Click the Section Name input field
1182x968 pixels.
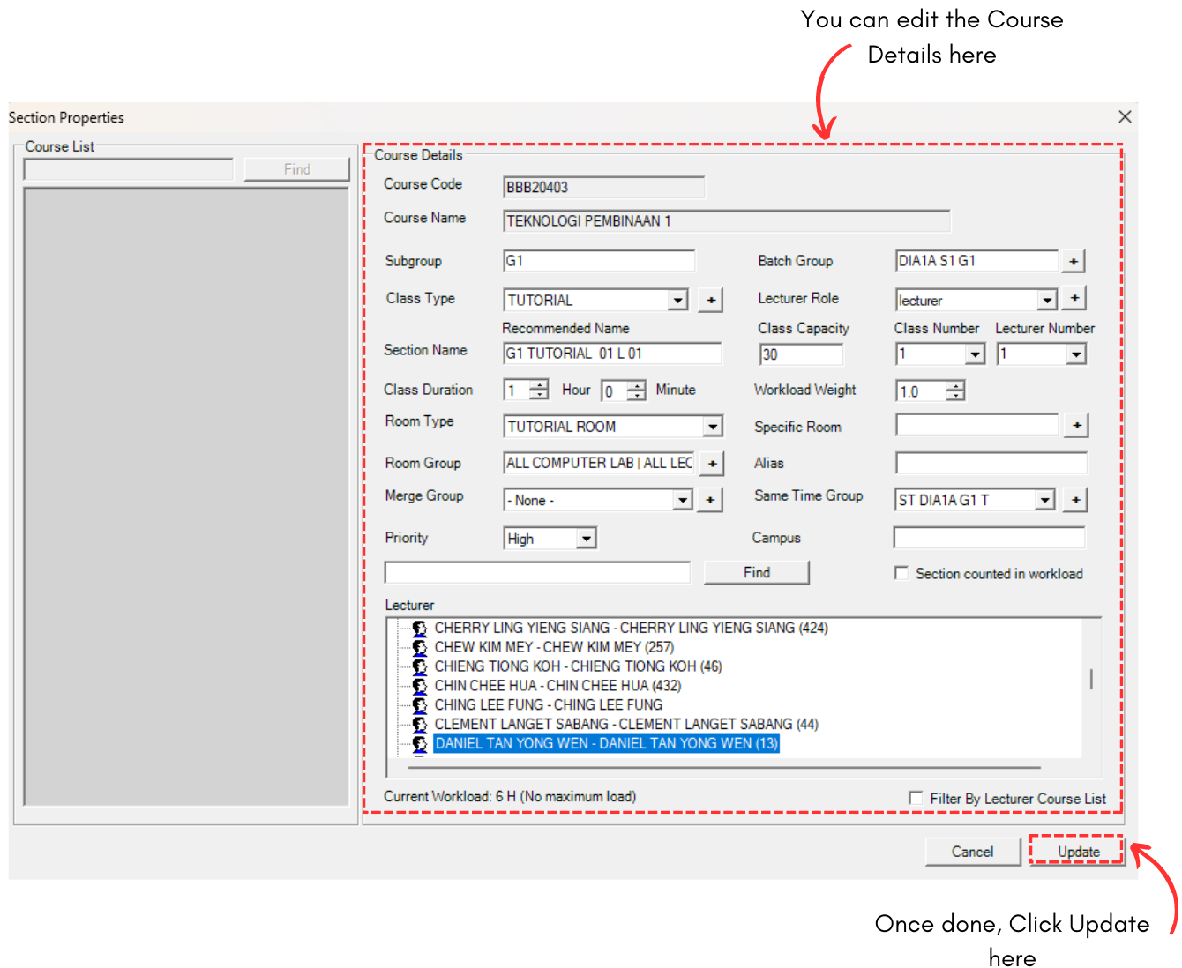coord(611,354)
